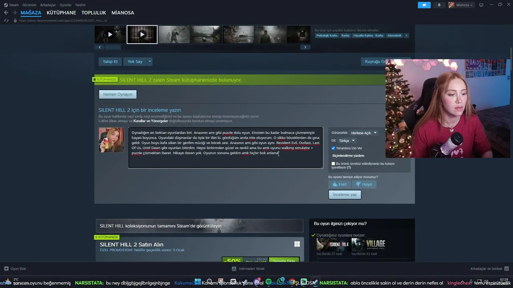Open İndirmeleri Yönet downloads
Viewport: 513px width, 288px height.
(x=248, y=269)
